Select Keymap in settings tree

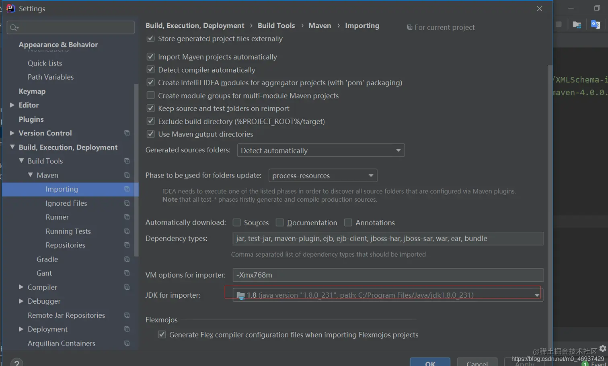[32, 91]
